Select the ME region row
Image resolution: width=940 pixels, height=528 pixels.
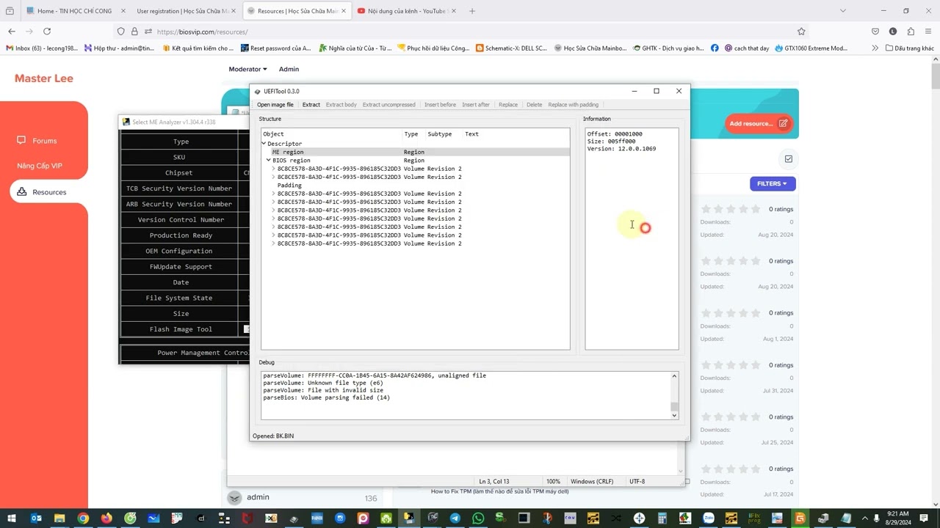pyautogui.click(x=415, y=152)
